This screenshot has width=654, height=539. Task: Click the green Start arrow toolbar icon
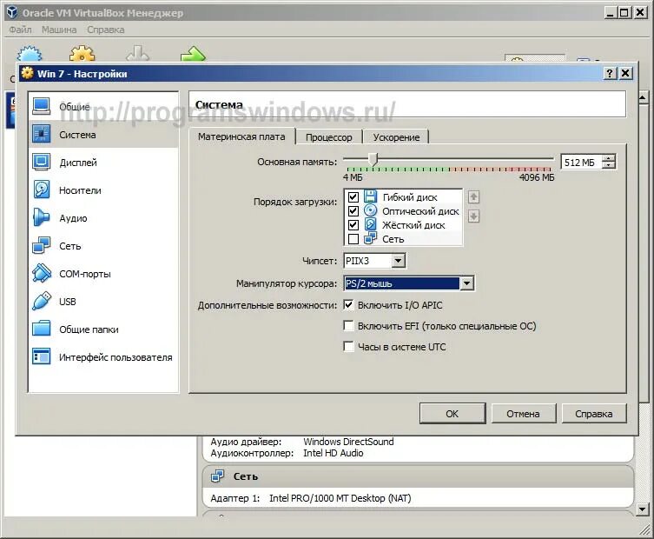(193, 54)
